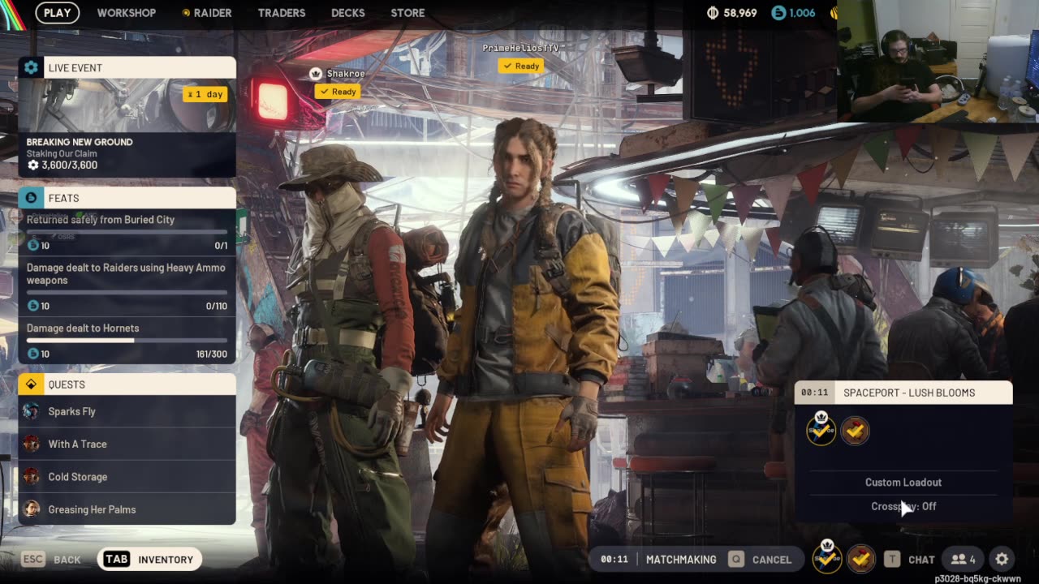Click the coin currency icon
This screenshot has width=1039, height=584.
point(714,13)
